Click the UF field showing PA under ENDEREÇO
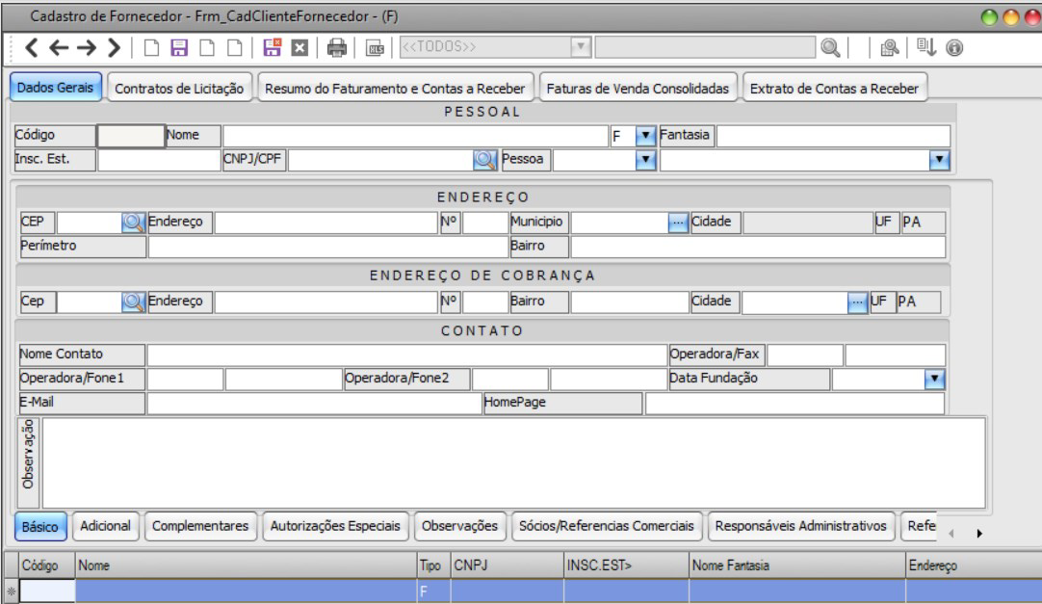Image resolution: width=1042 pixels, height=604 pixels. 923,223
